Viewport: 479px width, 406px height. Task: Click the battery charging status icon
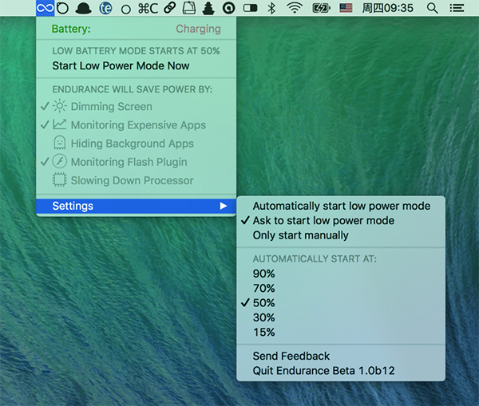[x=320, y=8]
